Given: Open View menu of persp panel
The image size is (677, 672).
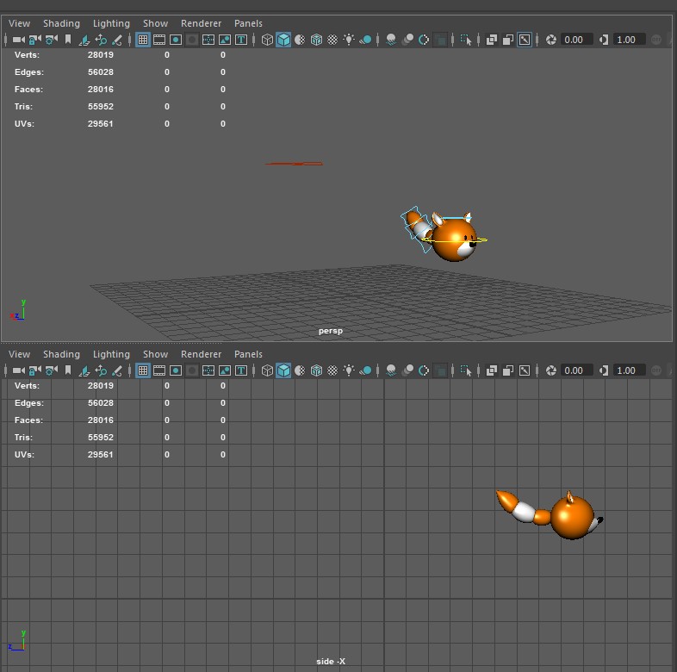Looking at the screenshot, I should tap(20, 23).
